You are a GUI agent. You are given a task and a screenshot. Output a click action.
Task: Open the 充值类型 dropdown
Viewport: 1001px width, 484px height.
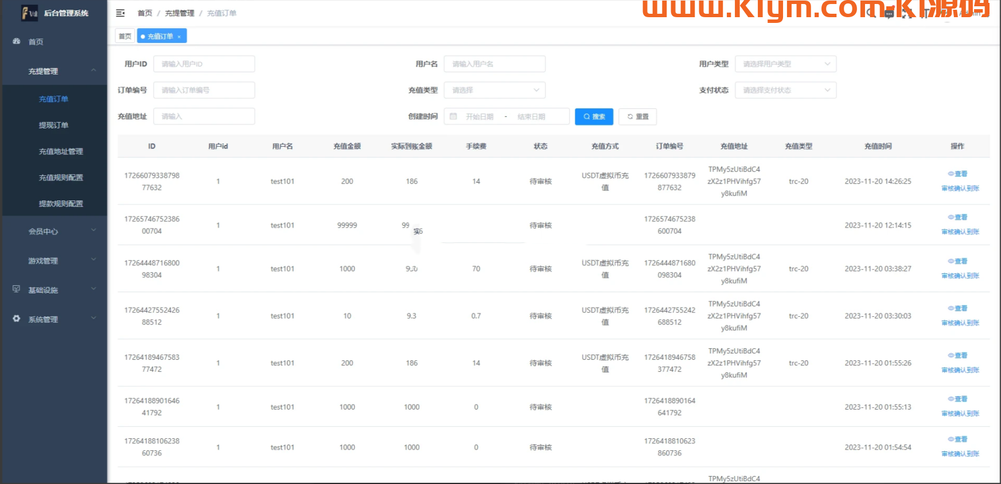[x=494, y=90]
